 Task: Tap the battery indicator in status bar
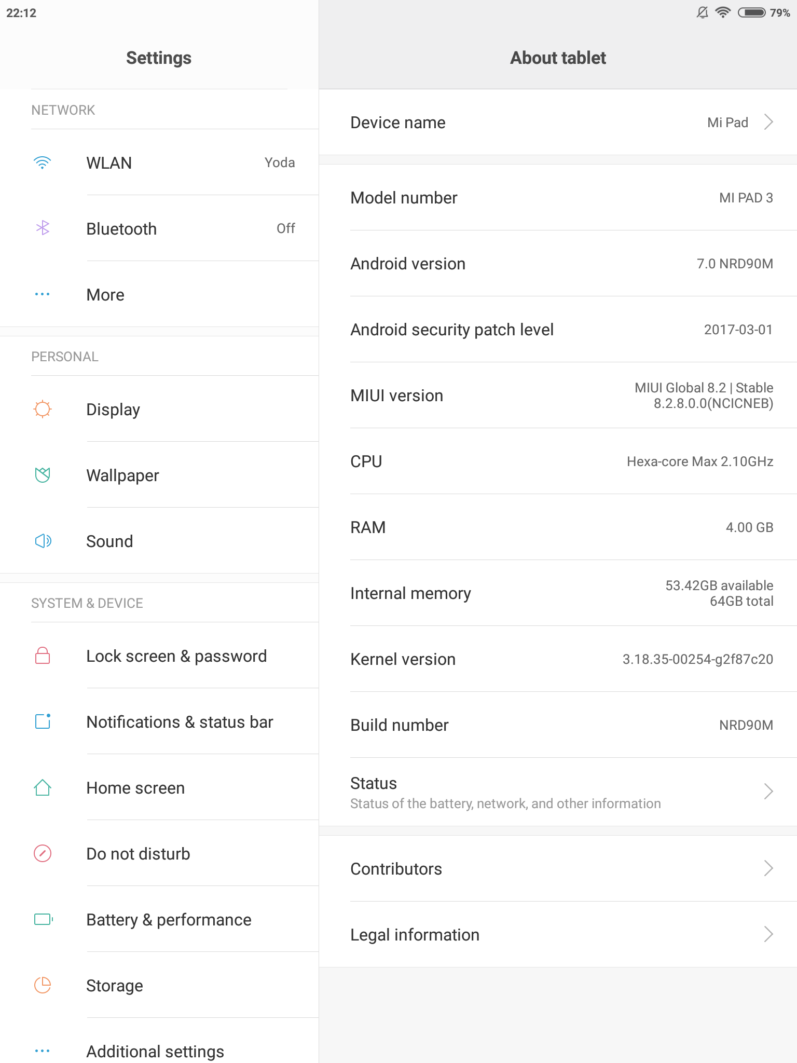(x=751, y=12)
